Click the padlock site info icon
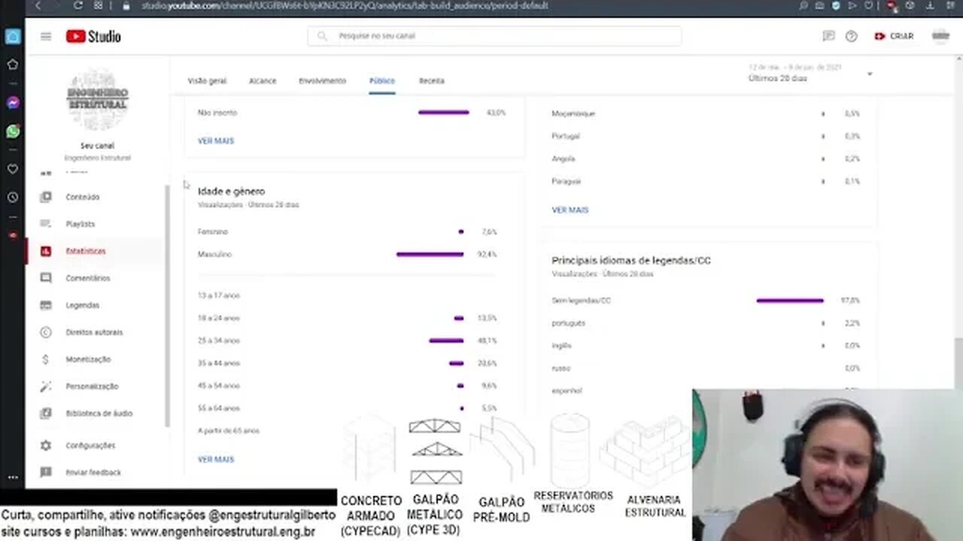The height and width of the screenshot is (541, 963). (126, 5)
